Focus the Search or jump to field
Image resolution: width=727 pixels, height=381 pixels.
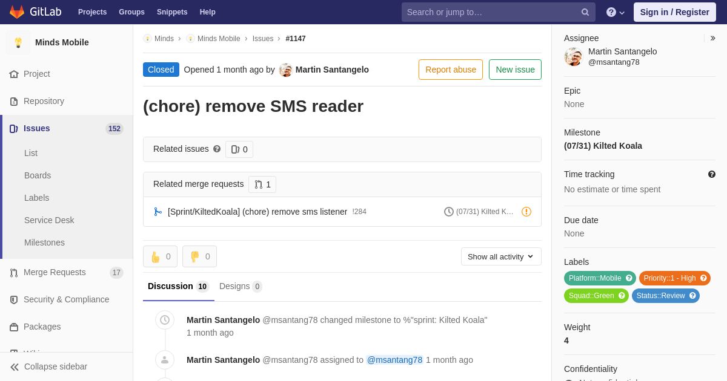click(498, 12)
